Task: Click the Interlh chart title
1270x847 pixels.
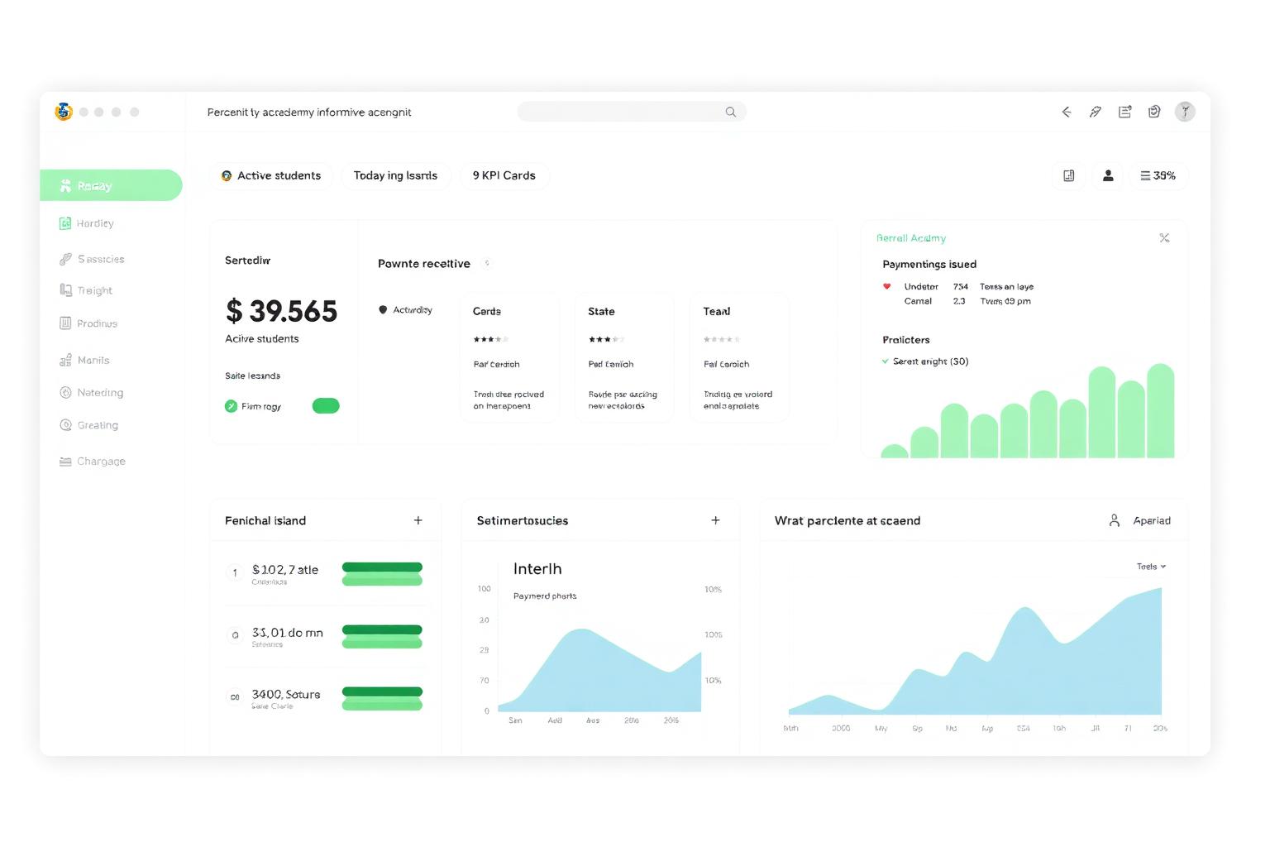Action: click(x=537, y=569)
